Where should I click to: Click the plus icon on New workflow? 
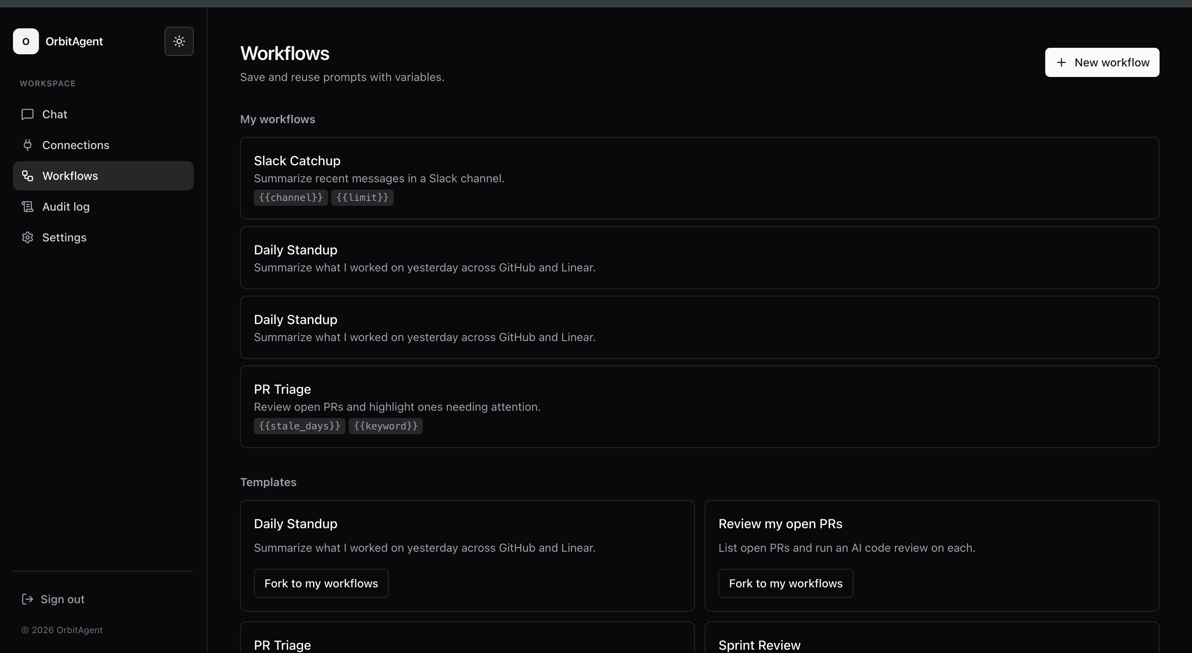pyautogui.click(x=1061, y=62)
